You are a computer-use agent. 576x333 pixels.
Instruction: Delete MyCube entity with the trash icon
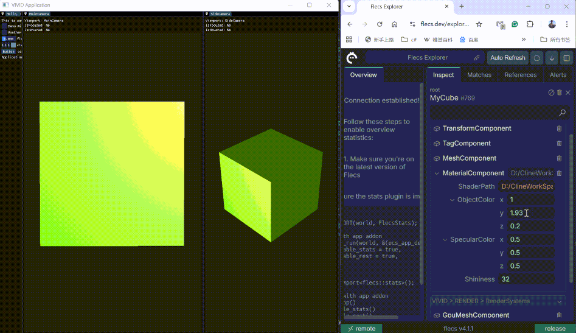tap(560, 93)
